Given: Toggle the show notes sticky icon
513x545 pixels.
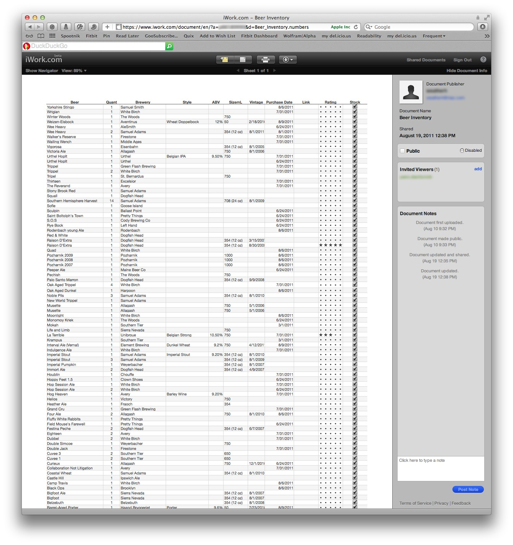Looking at the screenshot, I should point(243,59).
